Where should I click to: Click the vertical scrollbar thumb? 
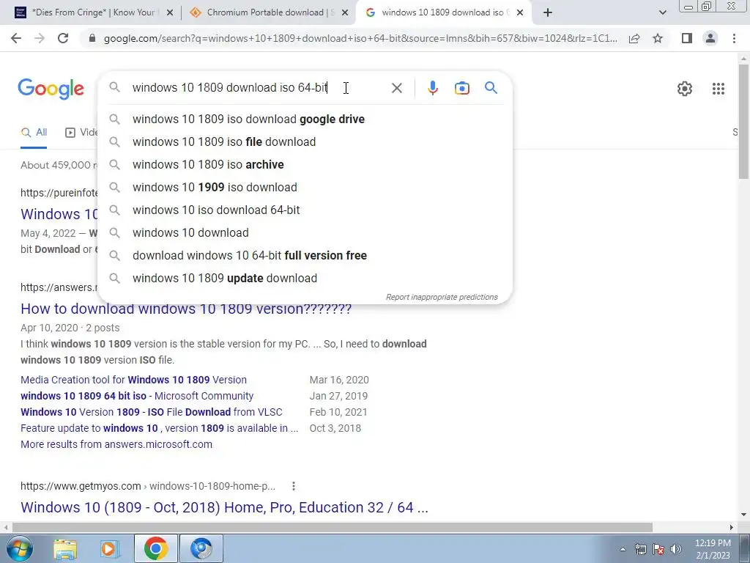(x=743, y=121)
